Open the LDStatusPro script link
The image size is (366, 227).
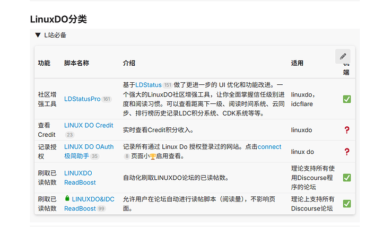(x=82, y=99)
